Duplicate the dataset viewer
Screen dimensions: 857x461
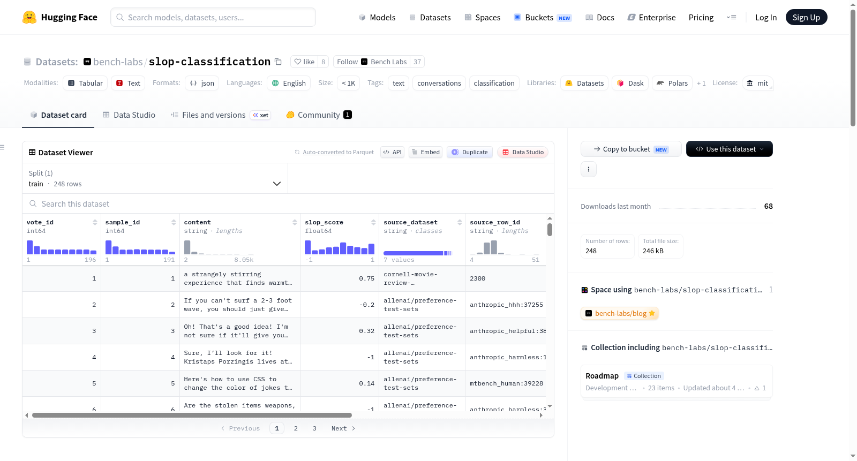pos(470,152)
